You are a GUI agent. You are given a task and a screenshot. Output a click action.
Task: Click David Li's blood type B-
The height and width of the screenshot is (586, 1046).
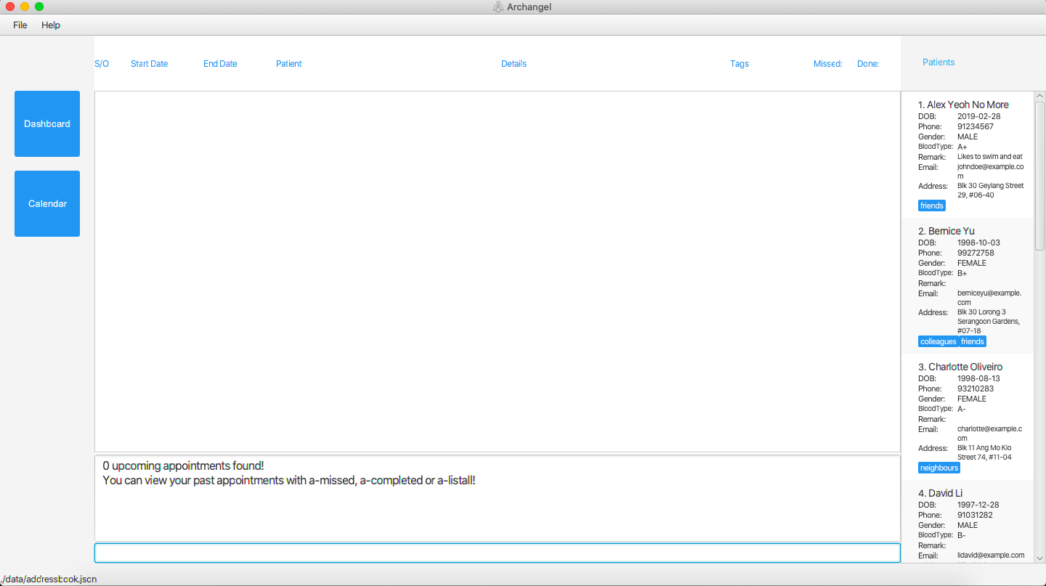(962, 535)
